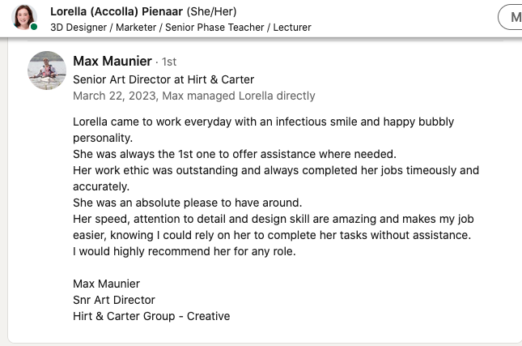Screen dimensions: 522x346
Task: Click the 1st connection degree badge
Action: [x=169, y=62]
